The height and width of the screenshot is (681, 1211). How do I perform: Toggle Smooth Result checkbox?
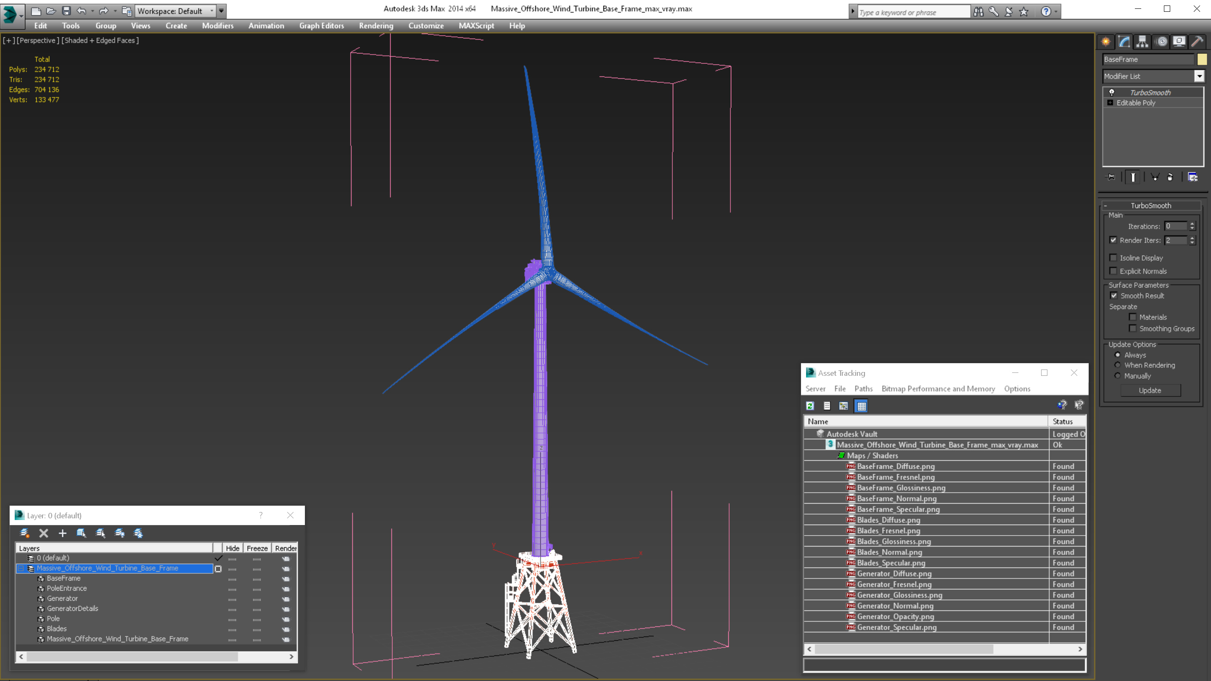click(x=1114, y=296)
